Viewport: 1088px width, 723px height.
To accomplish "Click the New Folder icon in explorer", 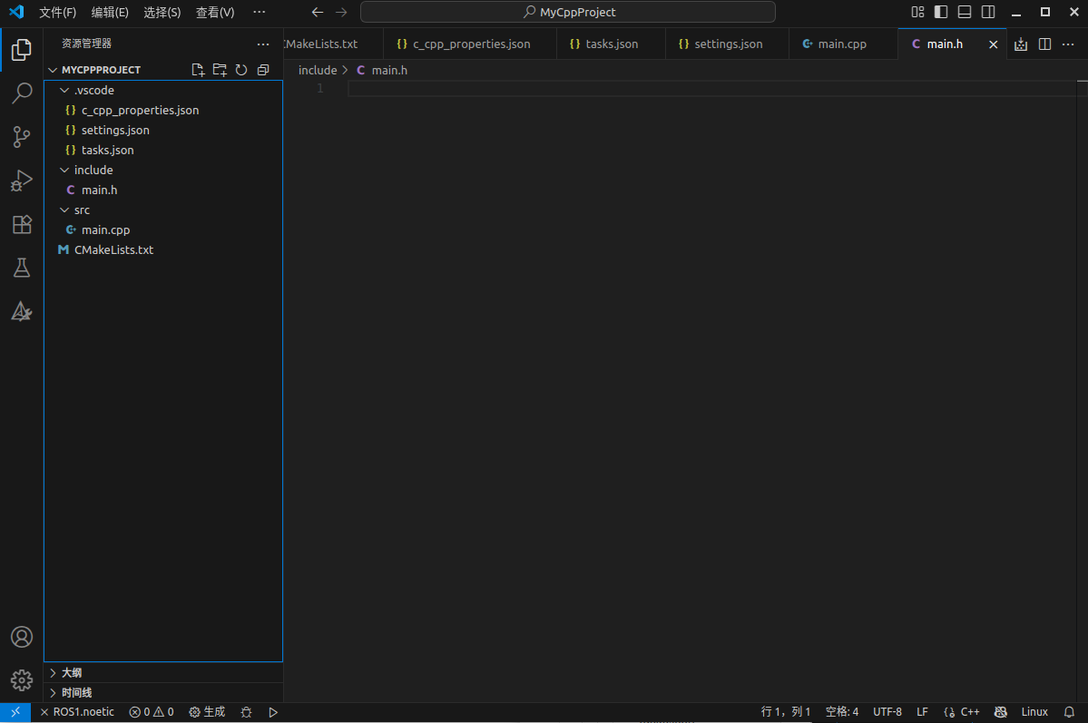I will [x=220, y=70].
